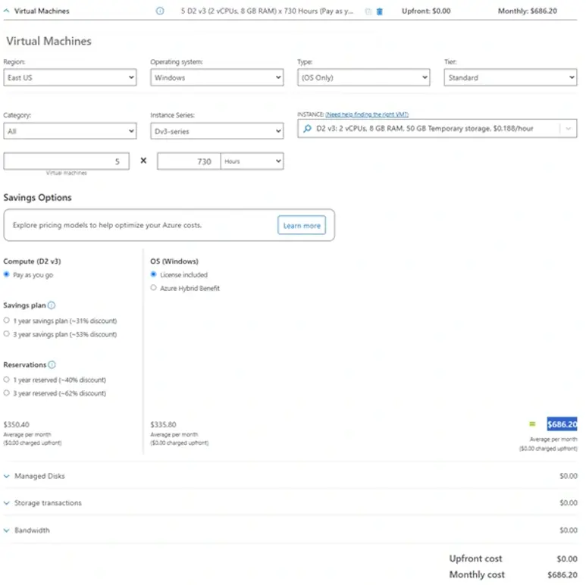Screen dimensions: 586x585
Task: Select License included OS option
Action: [153, 274]
